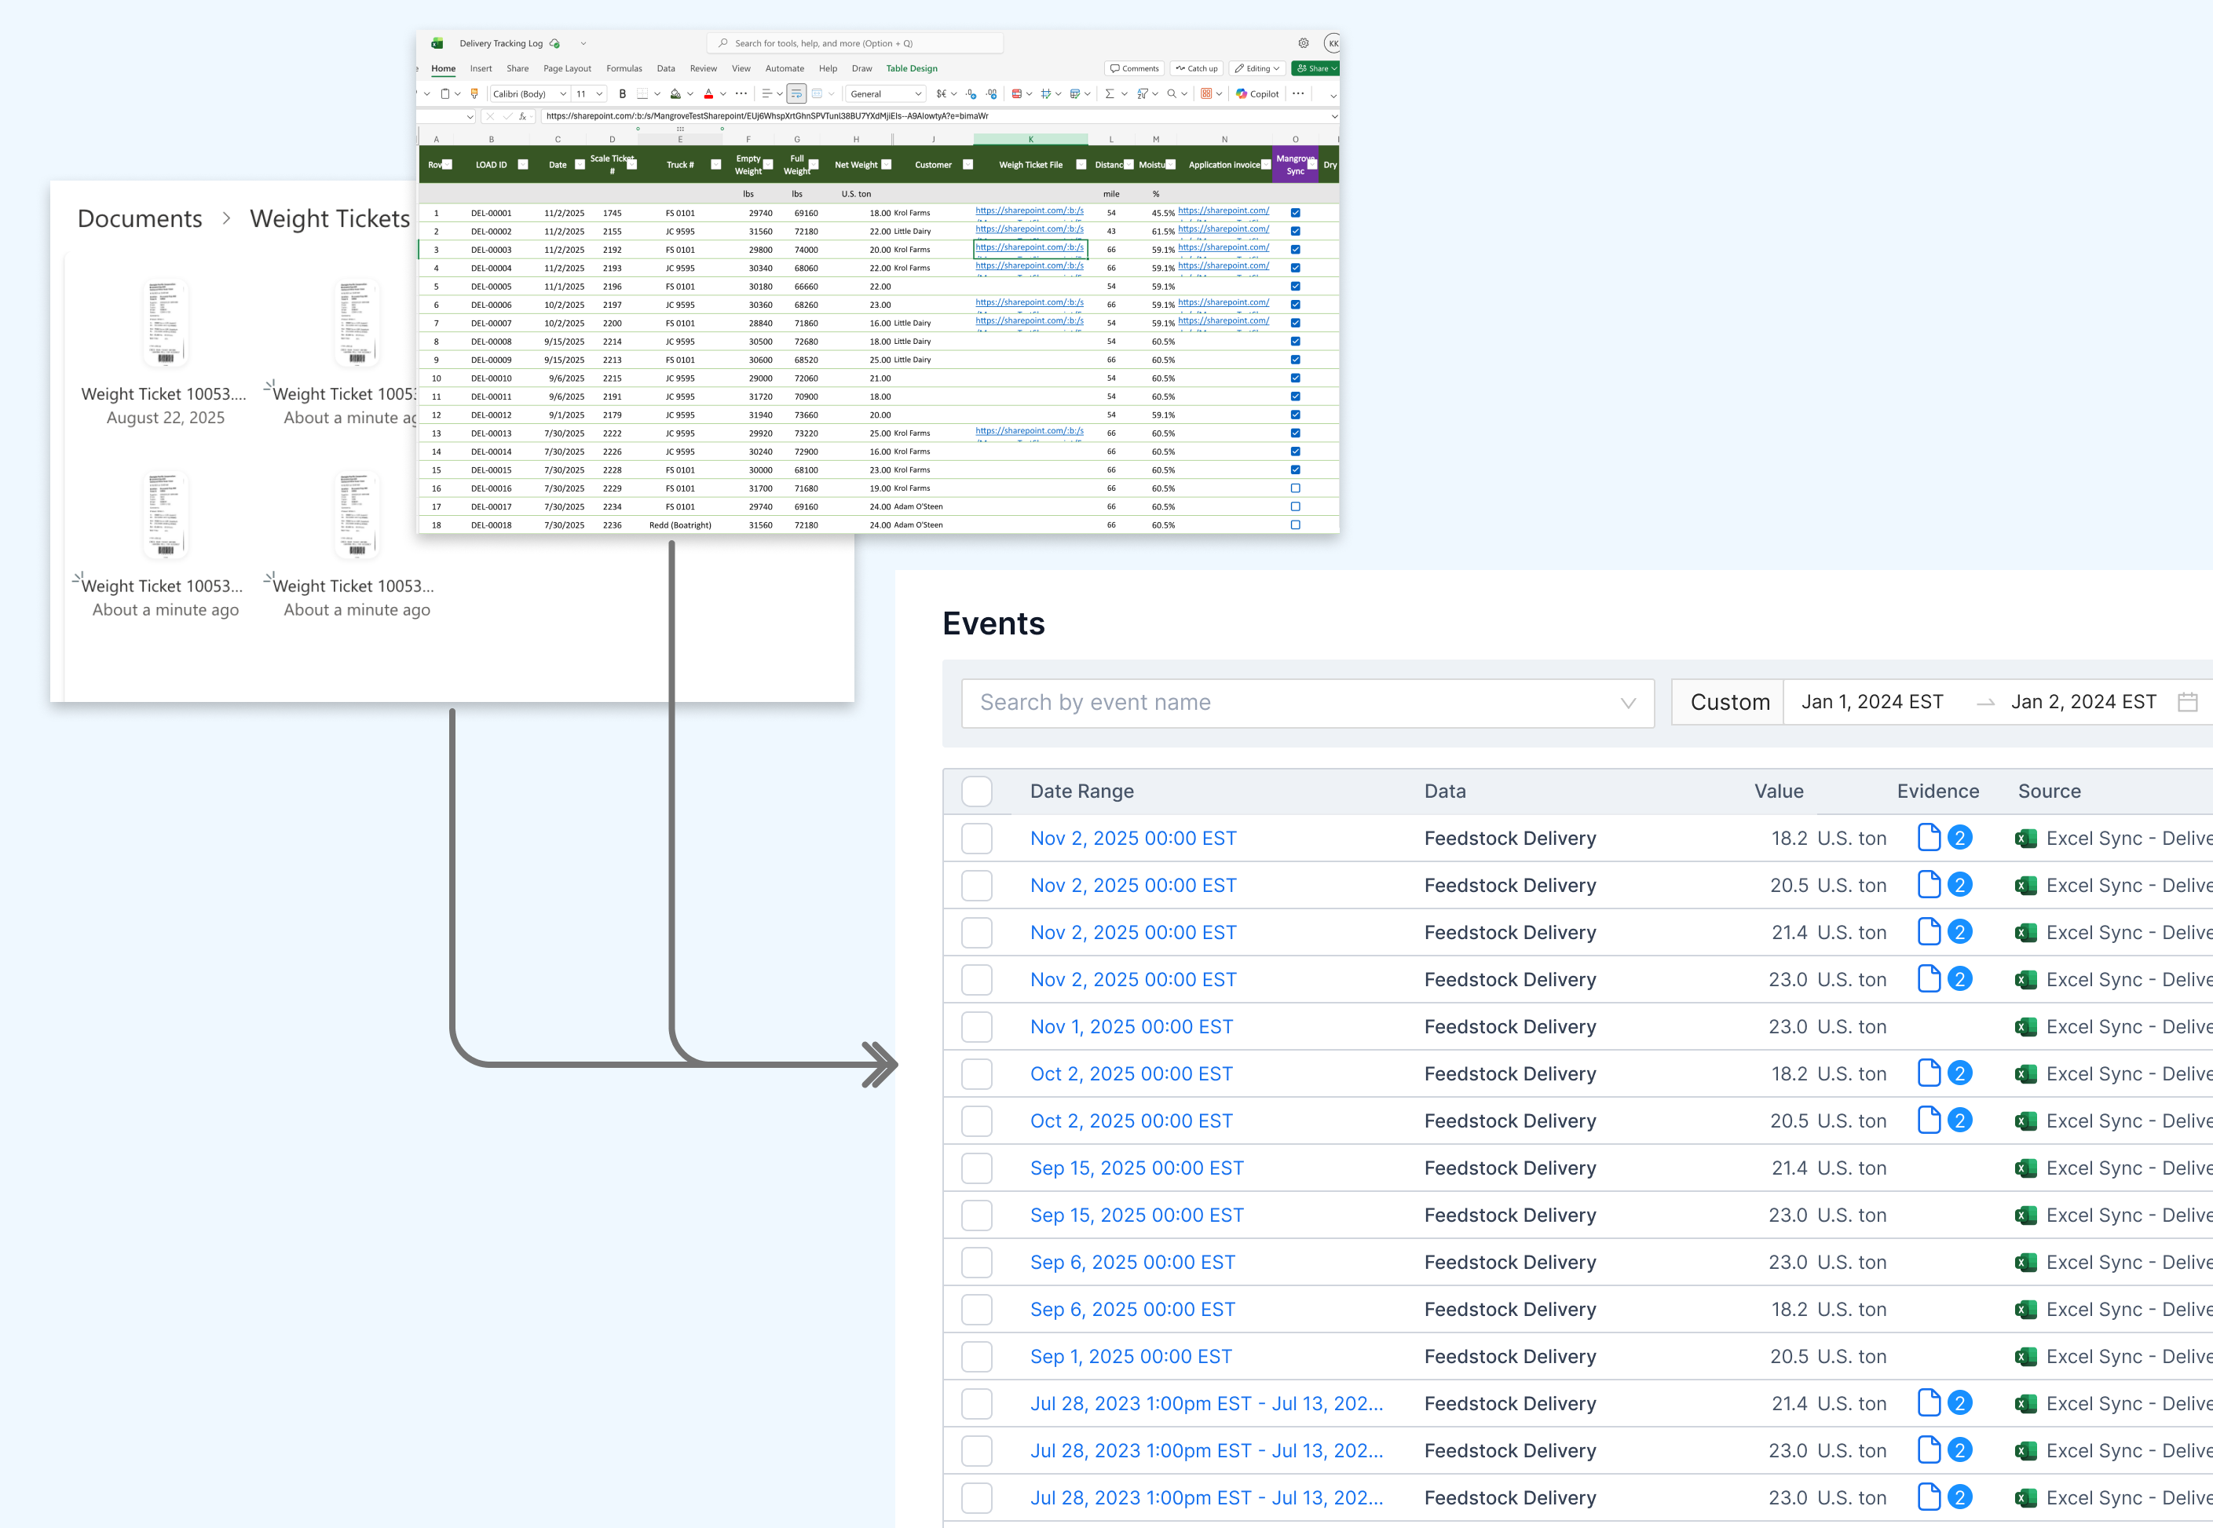Open Sep 15, 2025 00:00 EST event link
The height and width of the screenshot is (1528, 2213).
point(1136,1168)
